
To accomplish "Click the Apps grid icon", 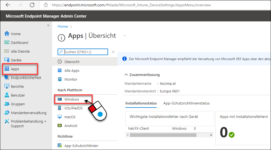I will tap(7, 69).
